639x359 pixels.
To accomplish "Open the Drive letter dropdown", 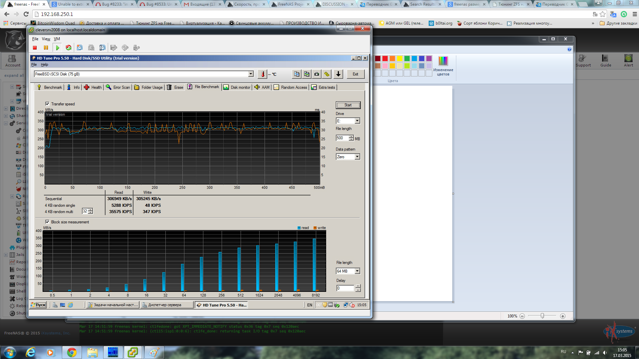I will pyautogui.click(x=357, y=121).
